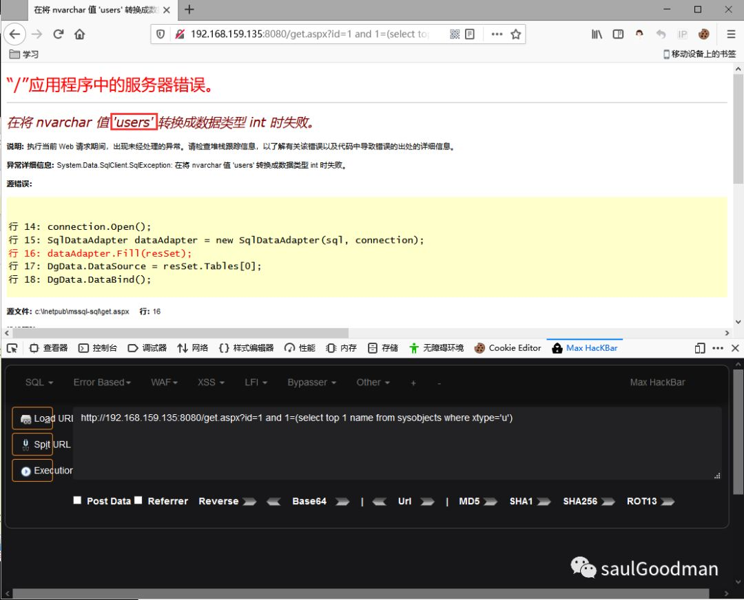This screenshot has width=744, height=600.
Task: Expand the XSS dropdown
Action: [211, 383]
